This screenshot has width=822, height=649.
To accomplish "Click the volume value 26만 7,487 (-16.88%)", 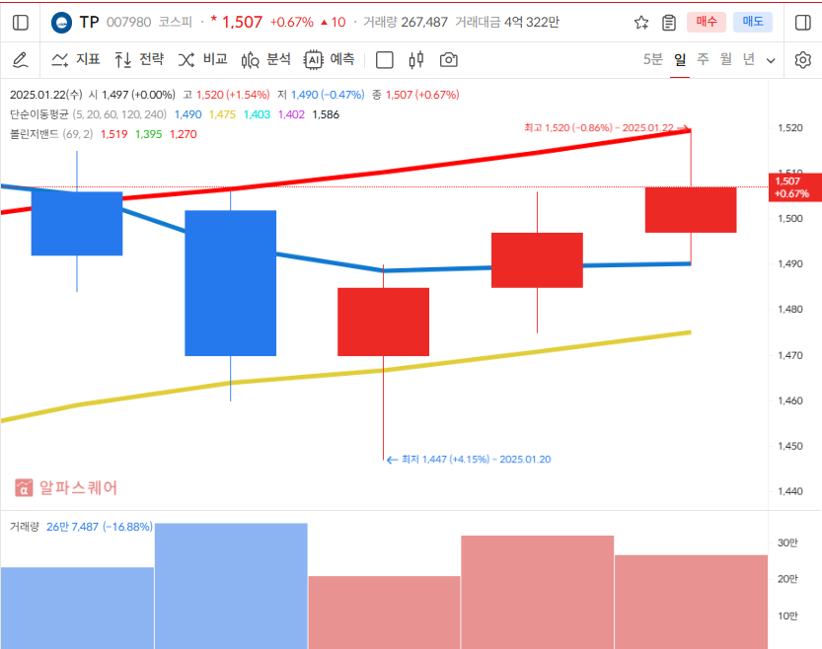I will [100, 527].
